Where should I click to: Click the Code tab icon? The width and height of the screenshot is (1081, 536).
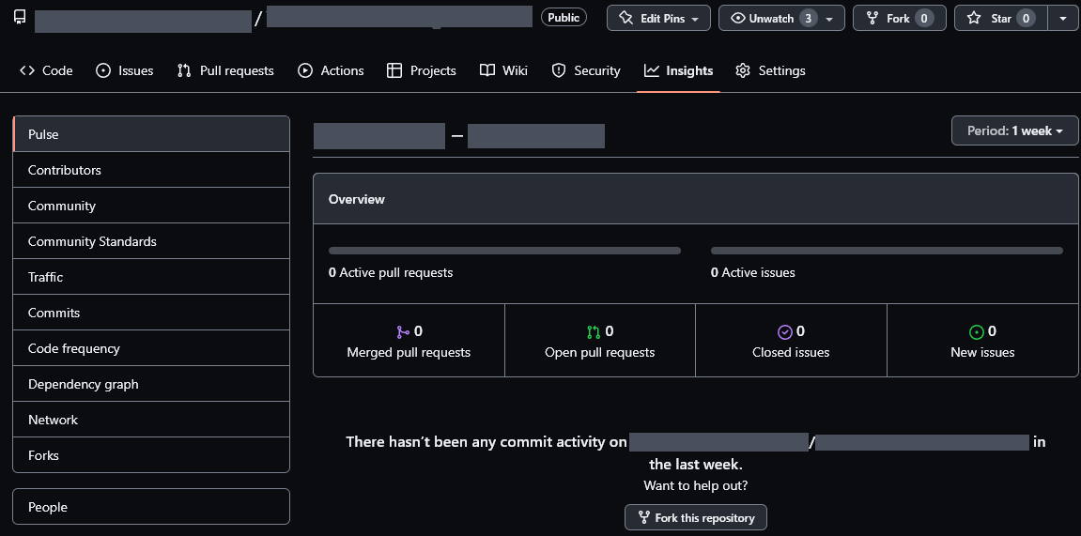[27, 70]
